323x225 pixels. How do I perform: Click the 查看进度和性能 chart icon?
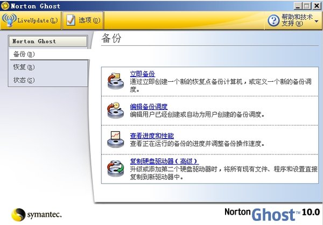[116, 139]
